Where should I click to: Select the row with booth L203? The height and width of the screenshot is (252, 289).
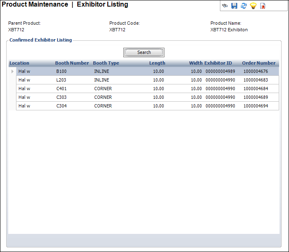(62, 80)
